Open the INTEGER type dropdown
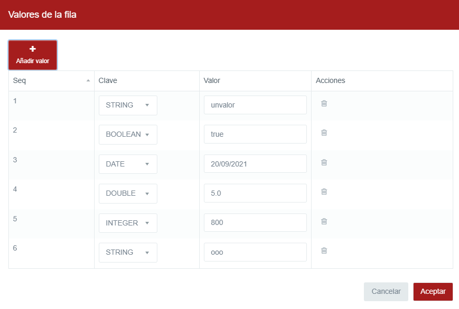Image resolution: width=459 pixels, height=309 pixels. click(128, 223)
